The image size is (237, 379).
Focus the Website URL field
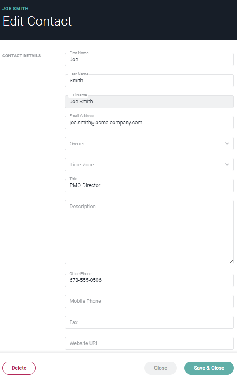pos(149,343)
